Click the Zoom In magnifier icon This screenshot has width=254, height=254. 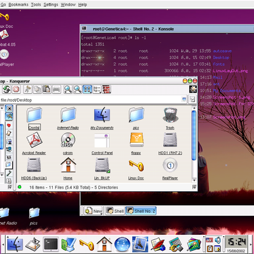point(68,90)
